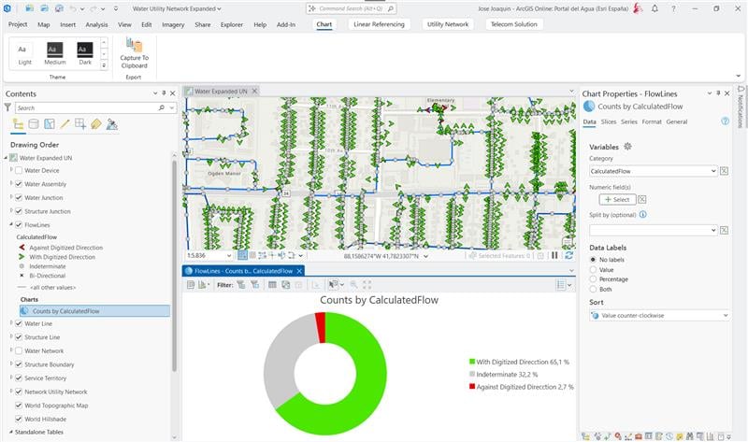Viewport: 748px width, 442px height.
Task: Toggle Water Junction layer visibility
Action: pos(19,197)
